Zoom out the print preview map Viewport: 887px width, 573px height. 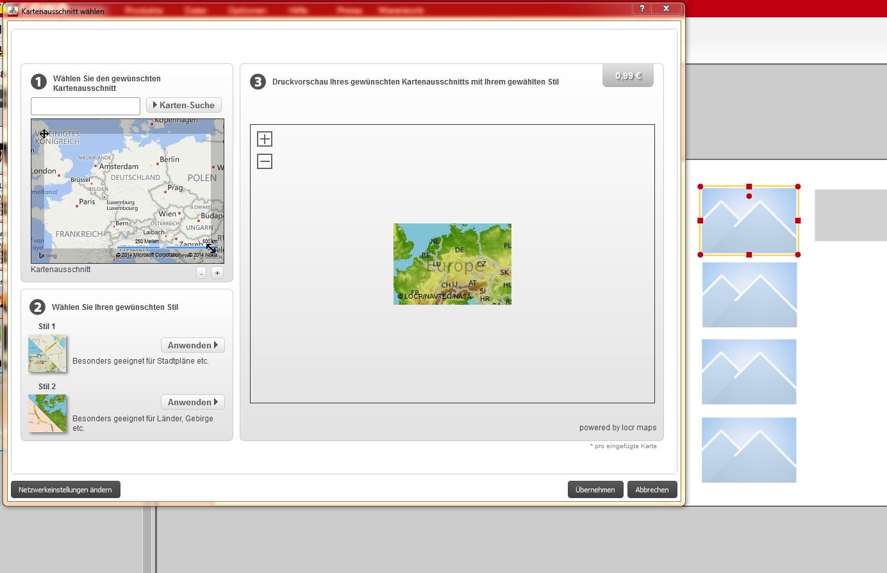pos(265,161)
